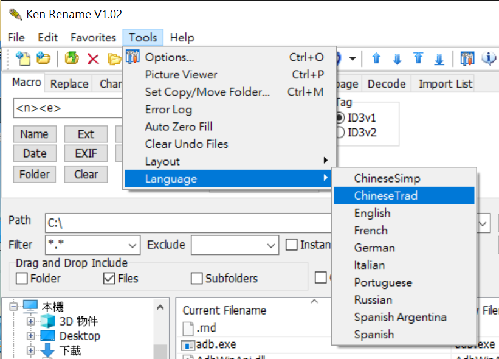Click the .rnd file icon
The width and height of the screenshot is (499, 359).
(x=188, y=329)
